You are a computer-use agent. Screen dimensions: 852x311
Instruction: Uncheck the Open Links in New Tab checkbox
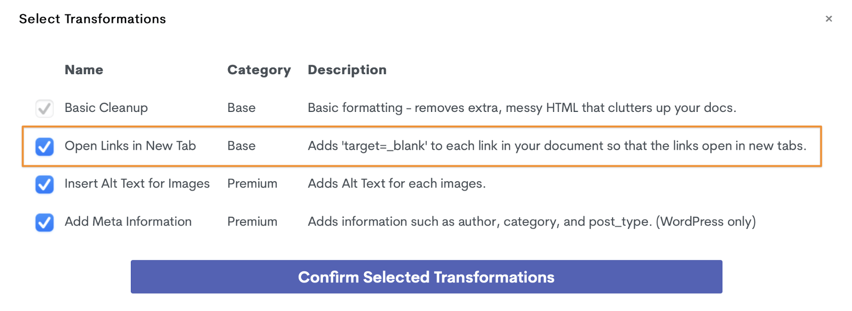tap(44, 147)
